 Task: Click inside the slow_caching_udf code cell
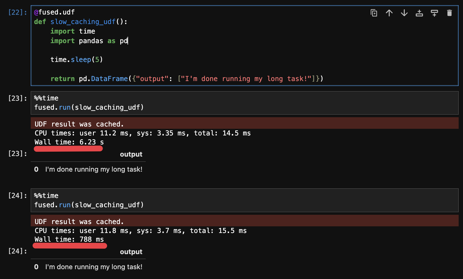[245, 45]
